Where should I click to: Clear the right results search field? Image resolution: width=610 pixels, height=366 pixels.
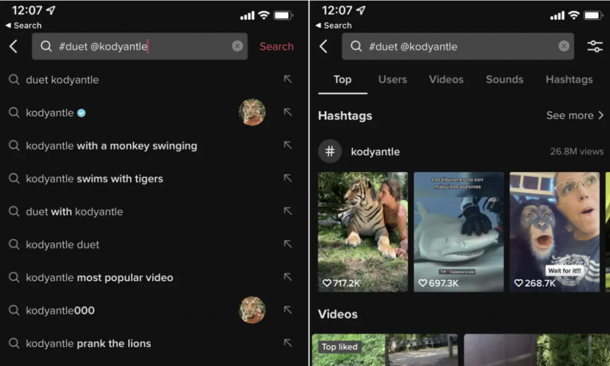564,46
